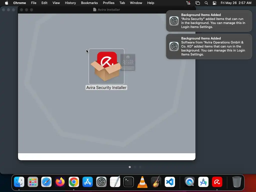This screenshot has height=192, width=256.
Task: Launch Terminal from the Dock
Action: tap(129, 182)
